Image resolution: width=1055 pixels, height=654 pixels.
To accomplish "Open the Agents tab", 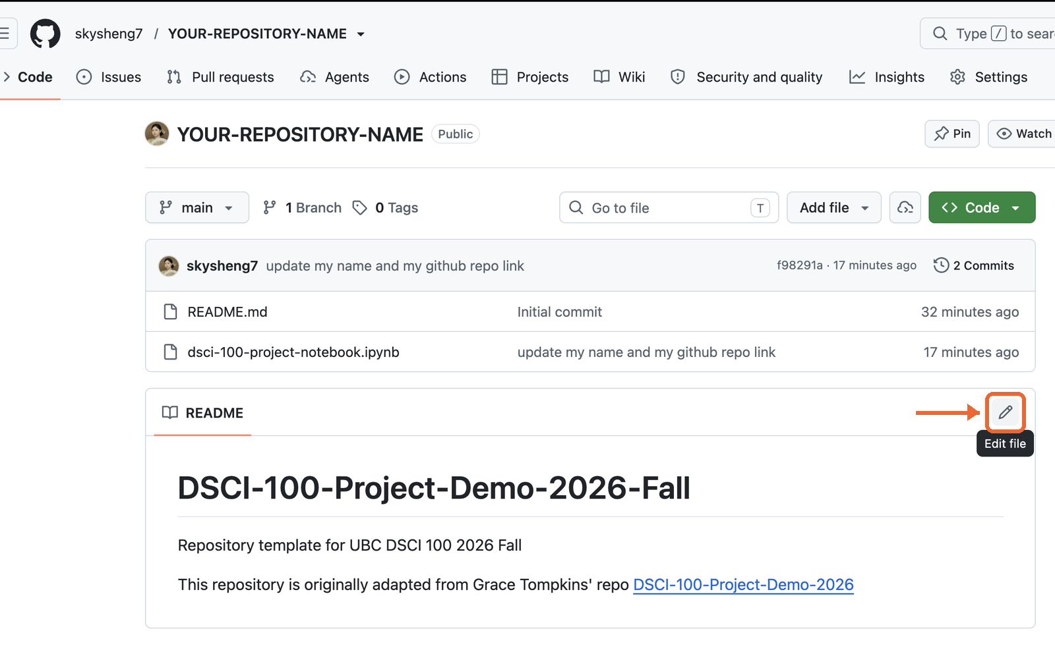I will [x=334, y=77].
